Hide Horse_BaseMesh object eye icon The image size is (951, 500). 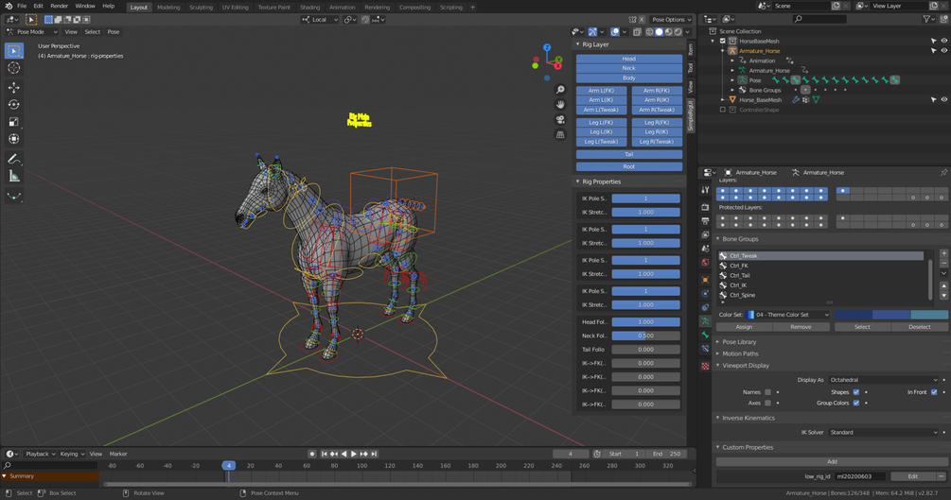[x=943, y=100]
